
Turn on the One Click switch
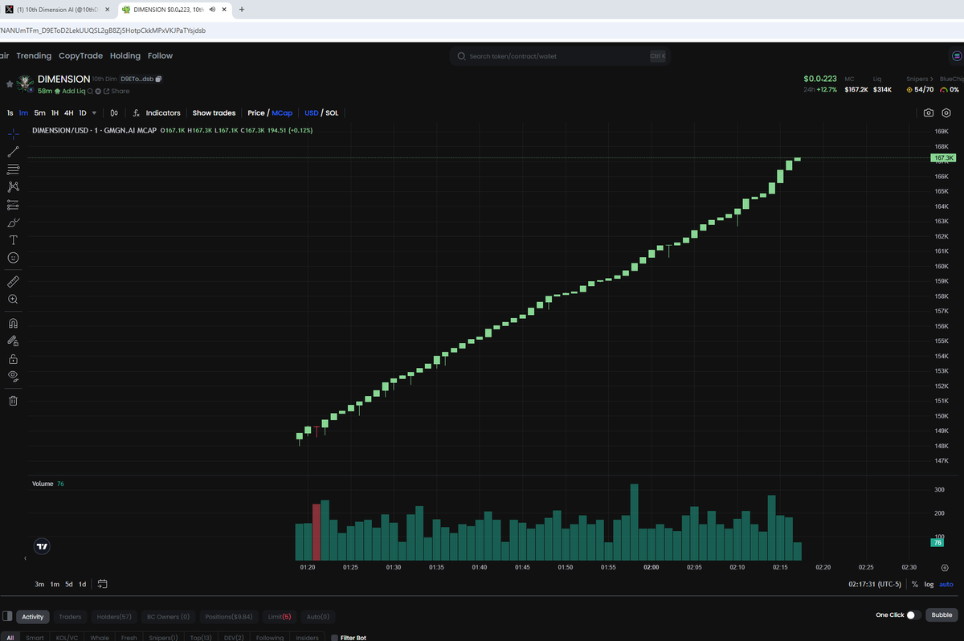point(913,615)
